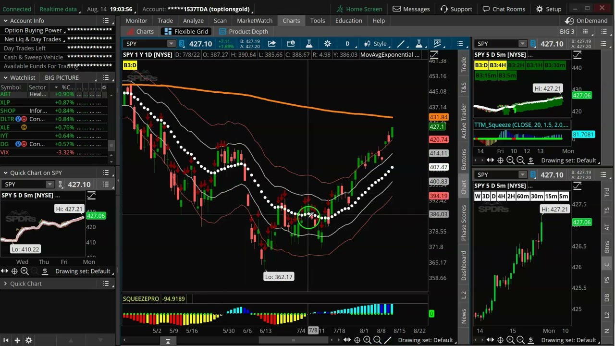Collapse the Watchlist panel
Screen dimensions: 615x346
(5, 78)
